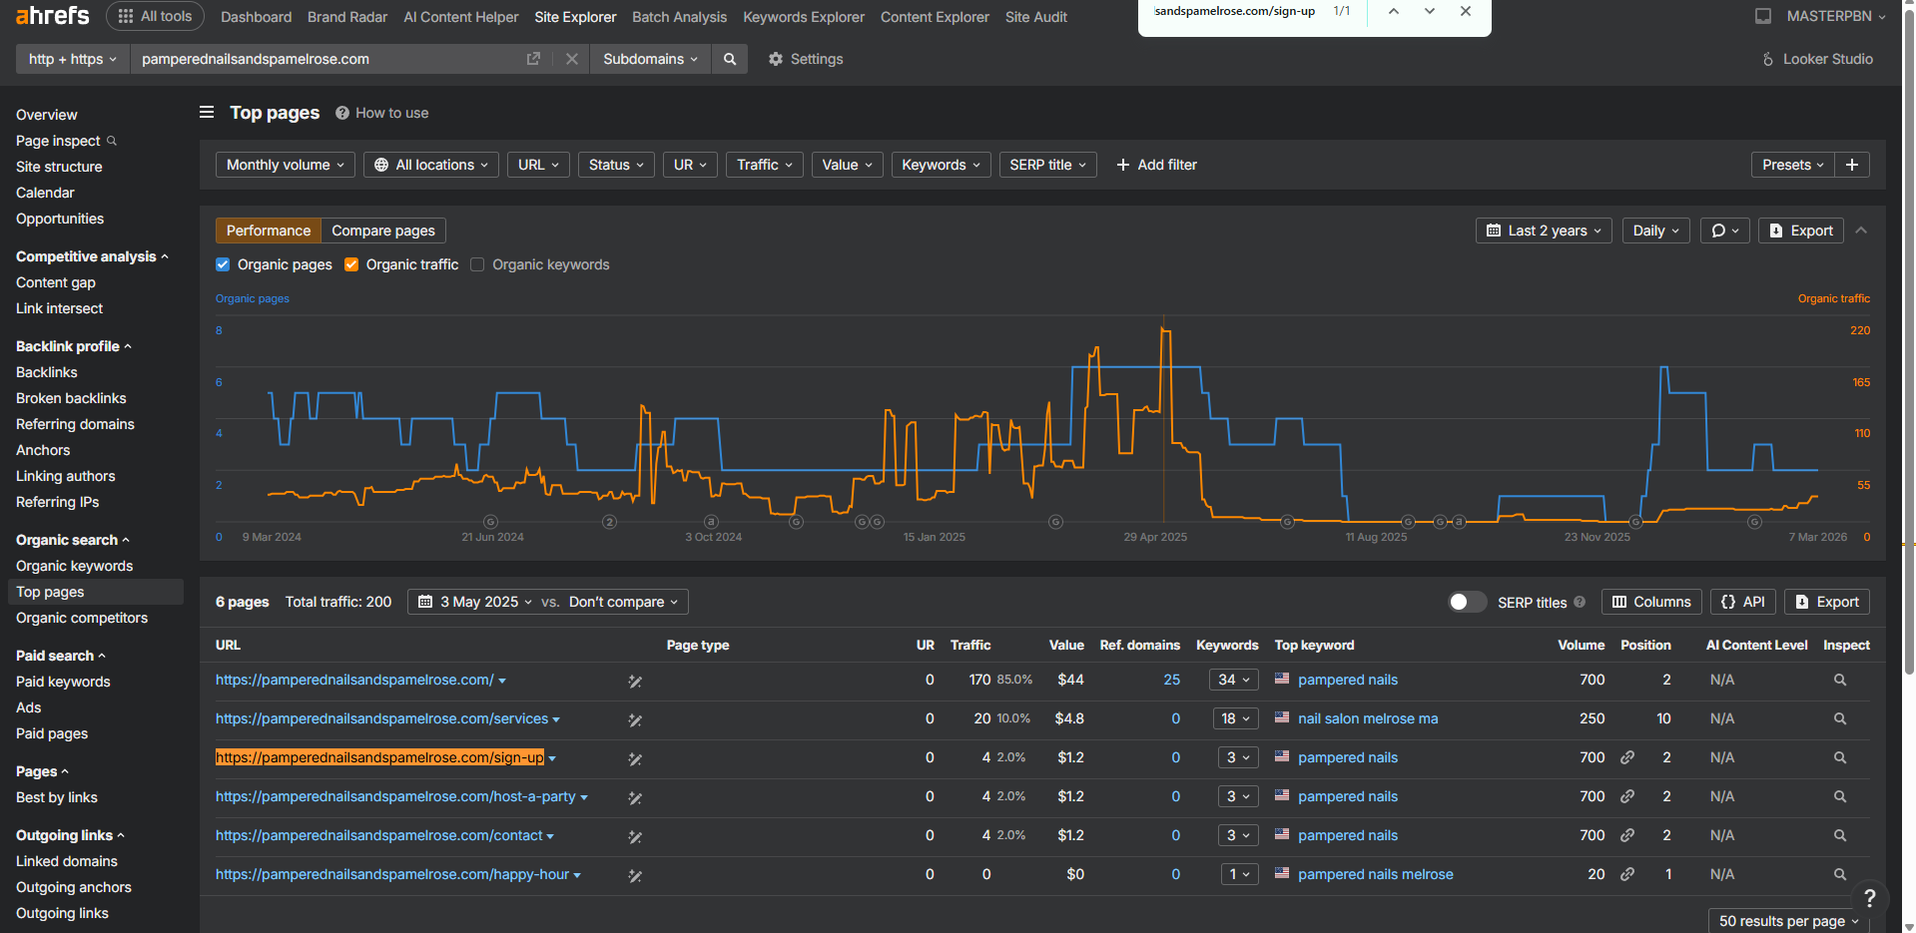This screenshot has height=933, width=1916.
Task: Open the chart annotations comment icon dropdown
Action: (1724, 231)
